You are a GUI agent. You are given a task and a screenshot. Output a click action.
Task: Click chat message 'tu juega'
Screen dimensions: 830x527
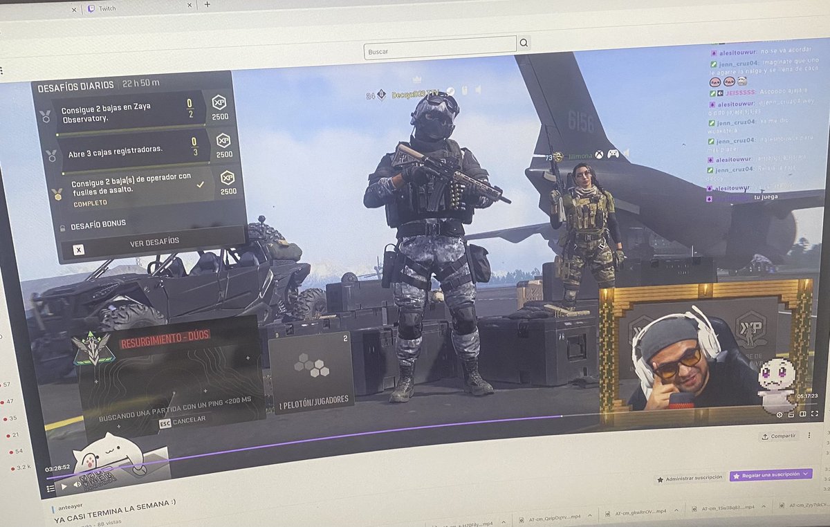[766, 196]
